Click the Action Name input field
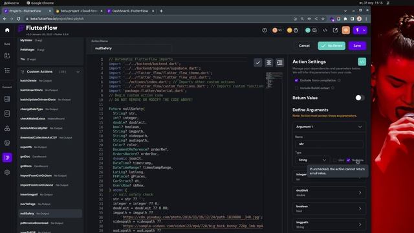This screenshot has height=233, width=414. [131, 49]
